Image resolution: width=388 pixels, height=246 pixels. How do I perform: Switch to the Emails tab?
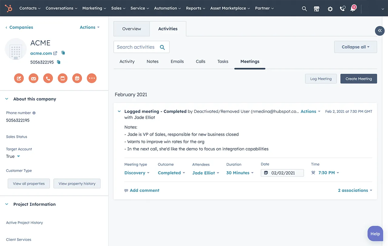(x=177, y=61)
